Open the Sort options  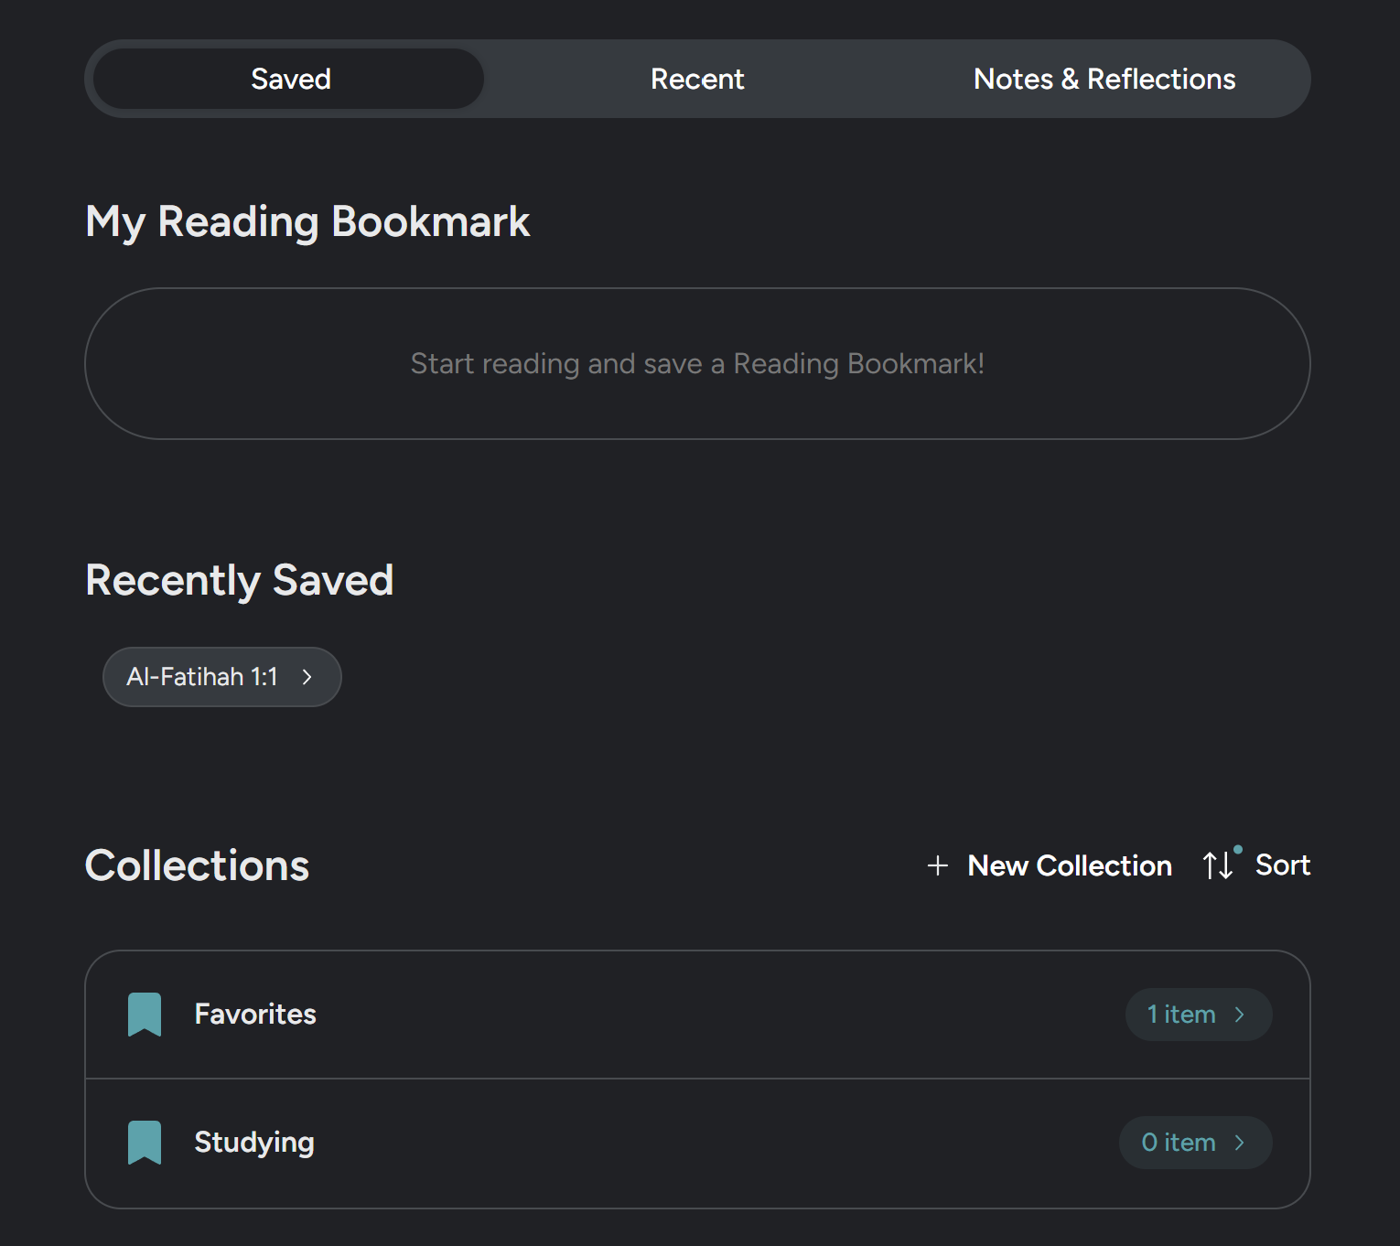(1282, 865)
